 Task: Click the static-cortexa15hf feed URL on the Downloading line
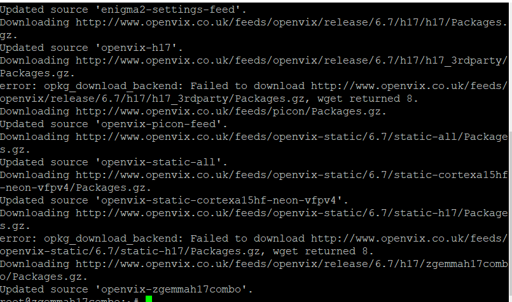[291, 175]
